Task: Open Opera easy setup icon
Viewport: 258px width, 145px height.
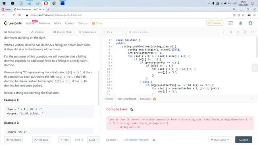Action: point(254,15)
